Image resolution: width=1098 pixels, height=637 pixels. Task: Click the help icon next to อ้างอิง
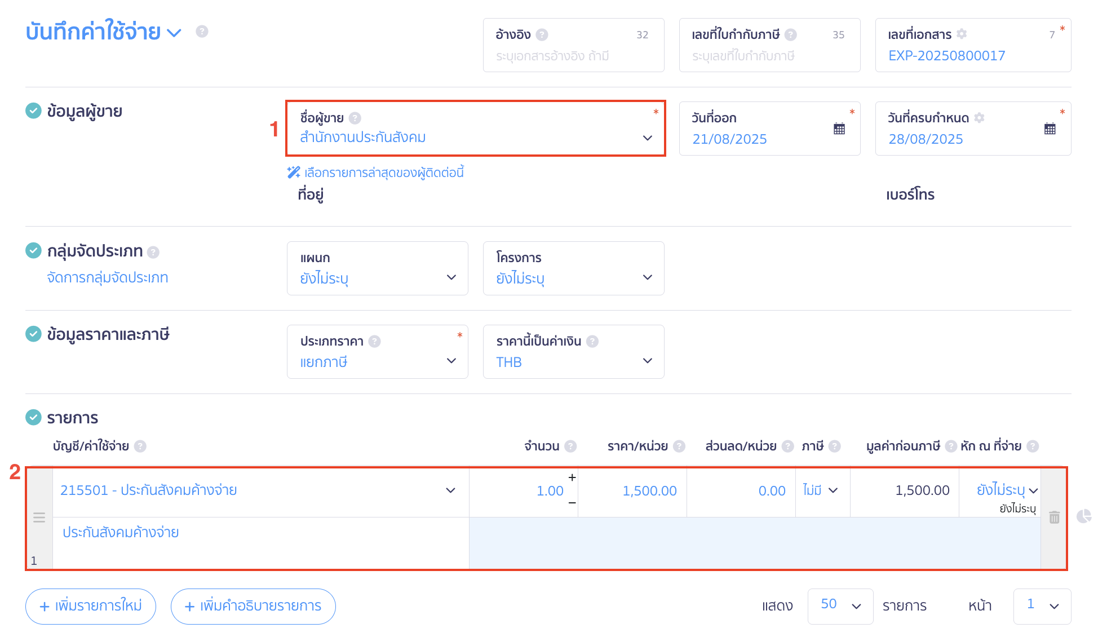542,35
